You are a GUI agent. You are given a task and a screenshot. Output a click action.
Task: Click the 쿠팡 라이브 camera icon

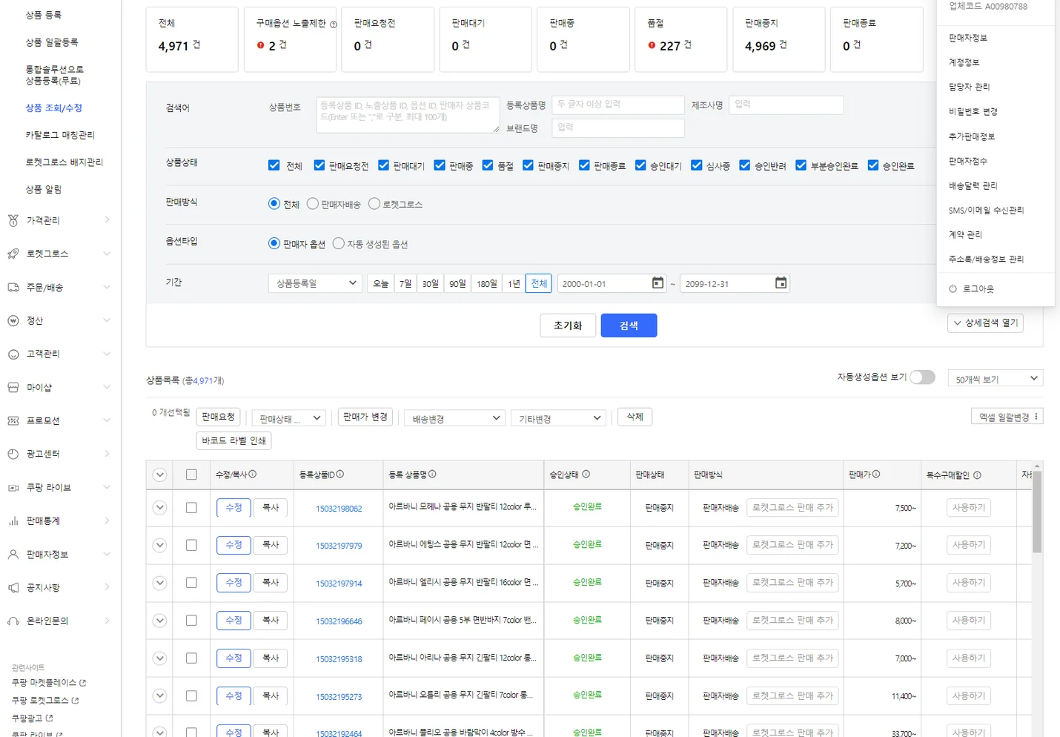[x=13, y=487]
